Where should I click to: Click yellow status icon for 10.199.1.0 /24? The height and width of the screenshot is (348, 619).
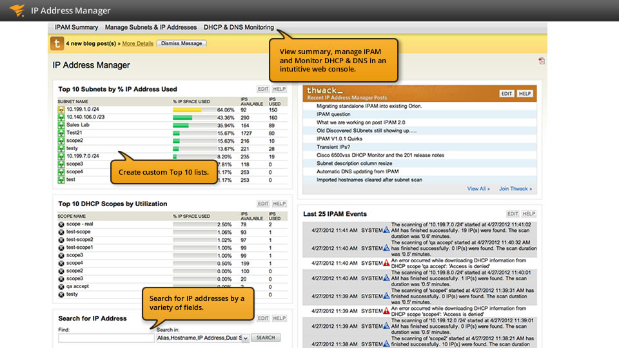pos(61,110)
